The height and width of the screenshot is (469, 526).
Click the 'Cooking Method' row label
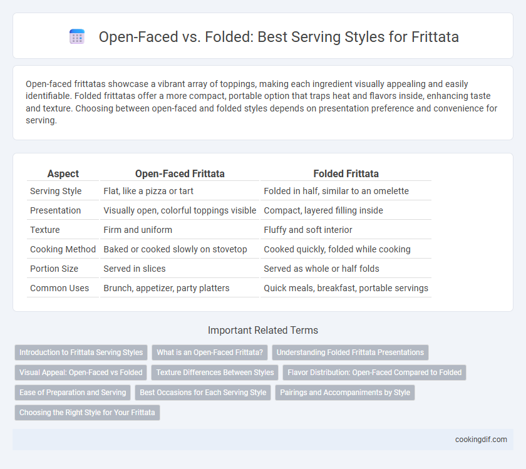pyautogui.click(x=63, y=249)
